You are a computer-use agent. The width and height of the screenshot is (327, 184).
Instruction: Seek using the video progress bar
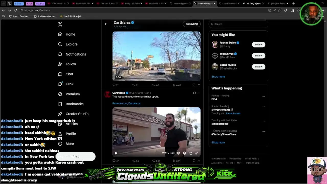pos(156,148)
